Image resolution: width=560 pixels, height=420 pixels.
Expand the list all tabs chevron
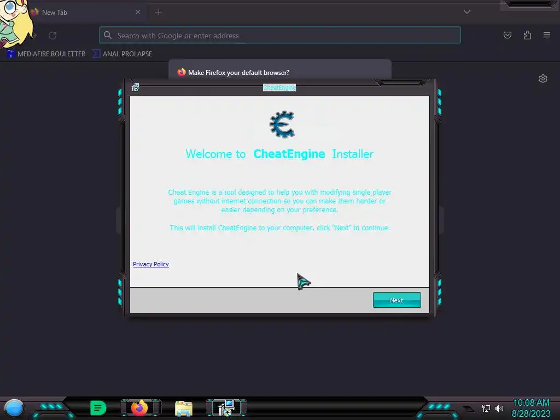click(467, 12)
